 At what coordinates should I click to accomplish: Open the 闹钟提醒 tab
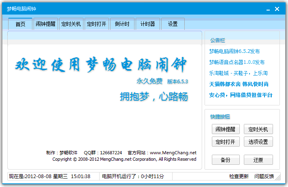(45, 24)
